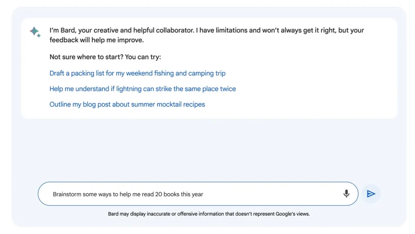Click the "Not sure where to start?" heading
This screenshot has width=415, height=234.
(x=105, y=57)
